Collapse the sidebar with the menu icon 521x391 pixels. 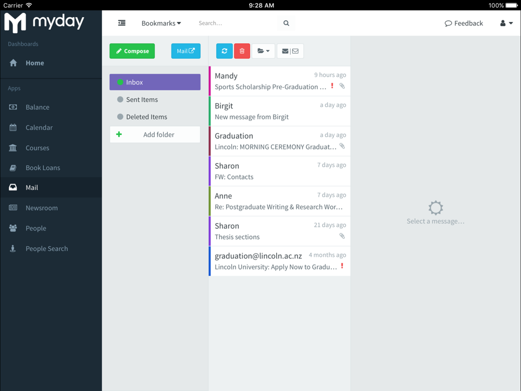click(122, 23)
